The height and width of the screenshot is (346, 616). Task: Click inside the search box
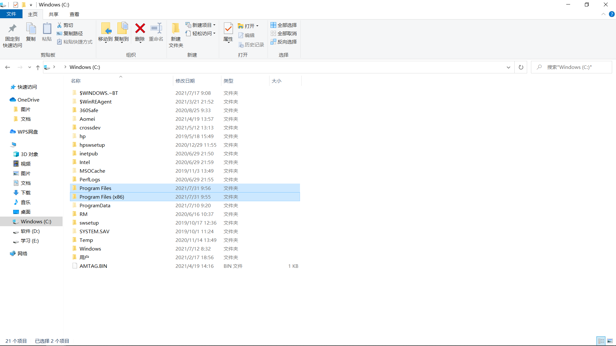coord(571,67)
